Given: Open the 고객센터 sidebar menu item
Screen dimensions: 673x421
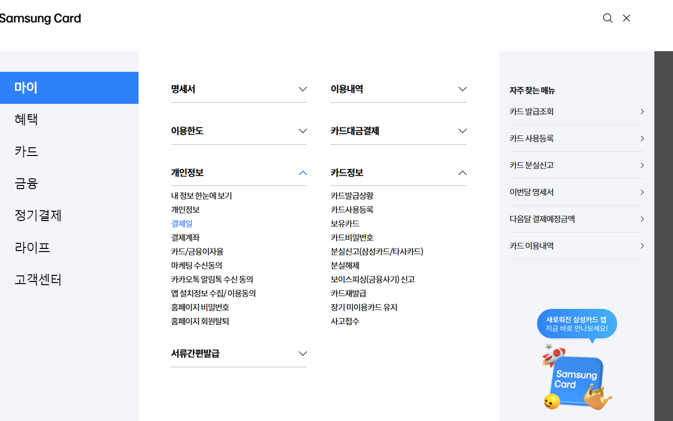Looking at the screenshot, I should 38,279.
